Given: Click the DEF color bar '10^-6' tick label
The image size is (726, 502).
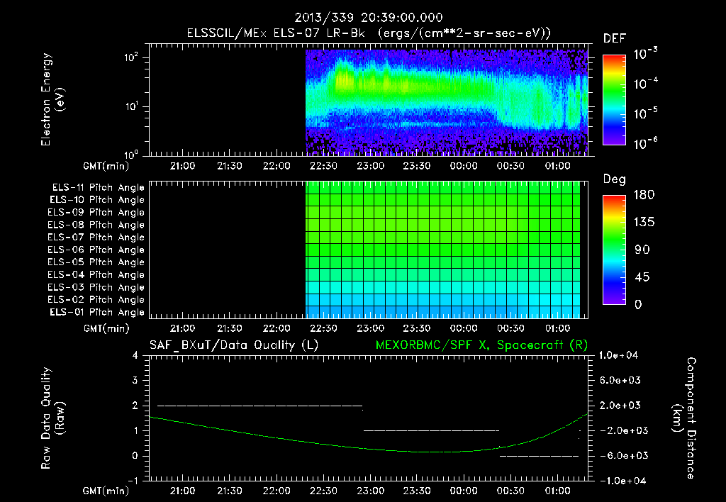Looking at the screenshot, I should (x=645, y=143).
